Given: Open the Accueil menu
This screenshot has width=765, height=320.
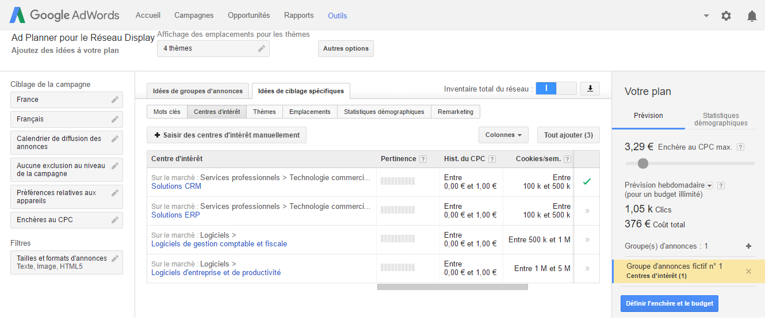Looking at the screenshot, I should tap(148, 16).
